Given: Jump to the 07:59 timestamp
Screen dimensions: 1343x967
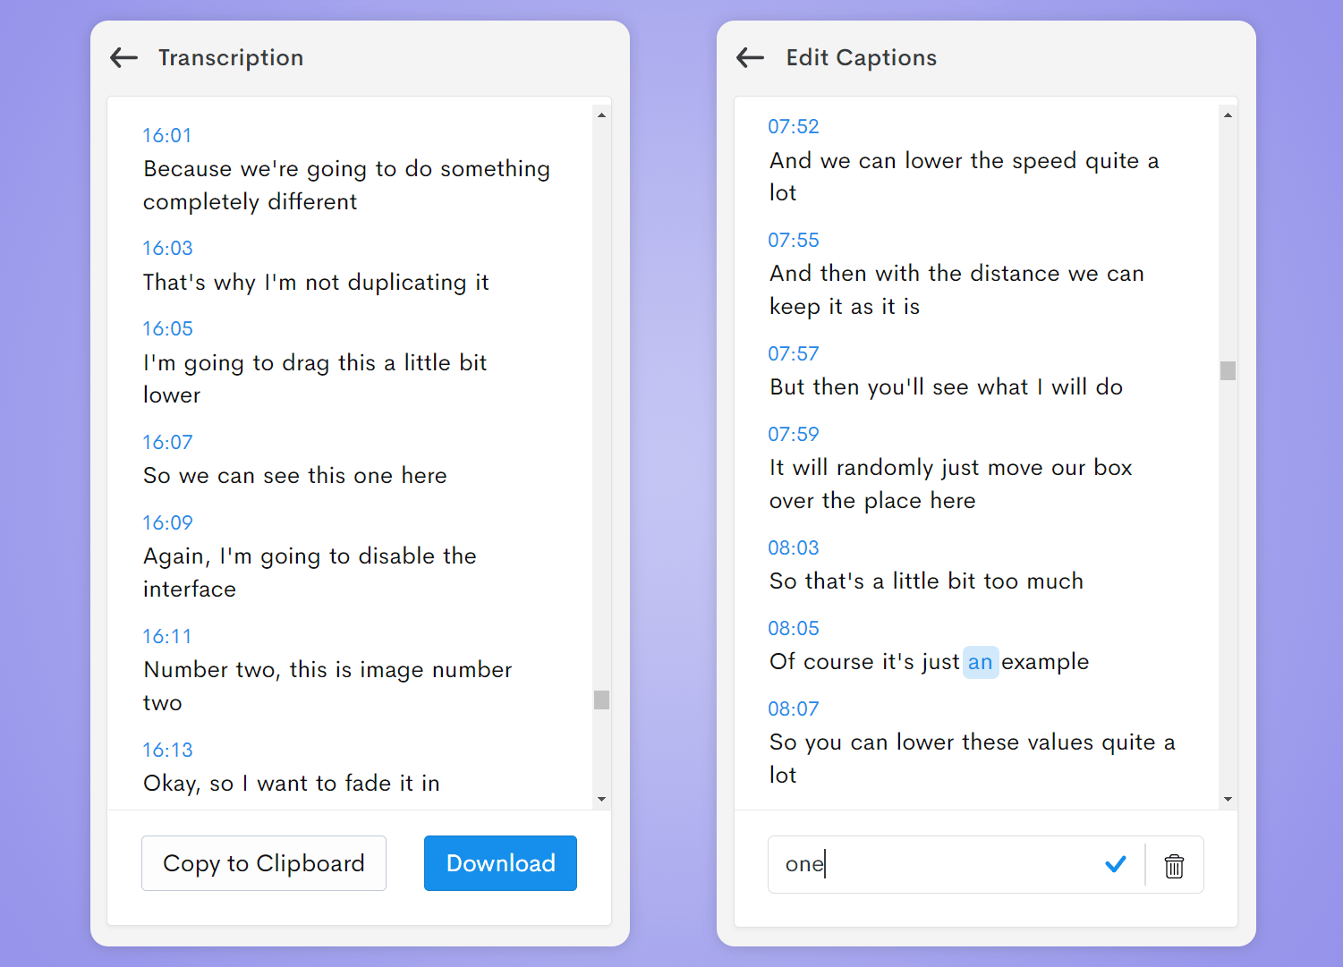Looking at the screenshot, I should click(x=794, y=434).
